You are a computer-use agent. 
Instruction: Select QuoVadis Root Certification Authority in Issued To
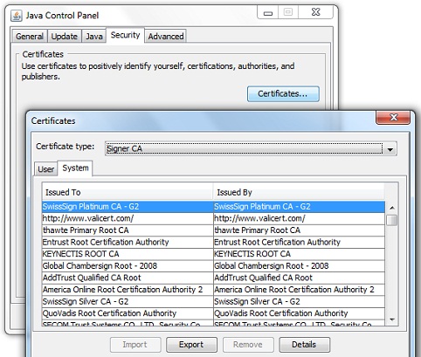tap(128, 313)
